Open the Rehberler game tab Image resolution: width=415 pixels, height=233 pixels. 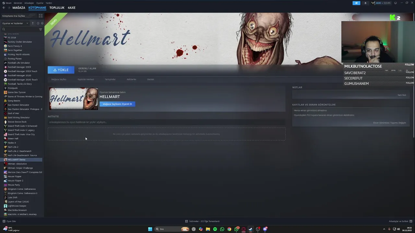[131, 79]
